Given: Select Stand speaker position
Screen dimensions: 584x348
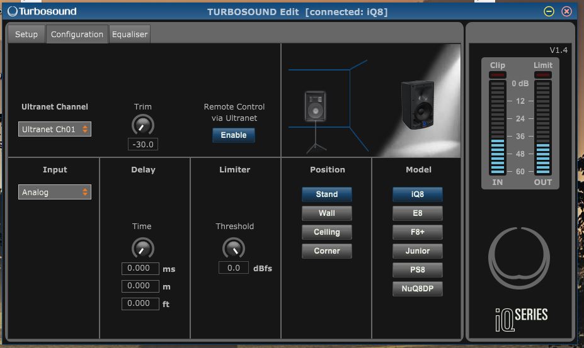Looking at the screenshot, I should tap(326, 194).
